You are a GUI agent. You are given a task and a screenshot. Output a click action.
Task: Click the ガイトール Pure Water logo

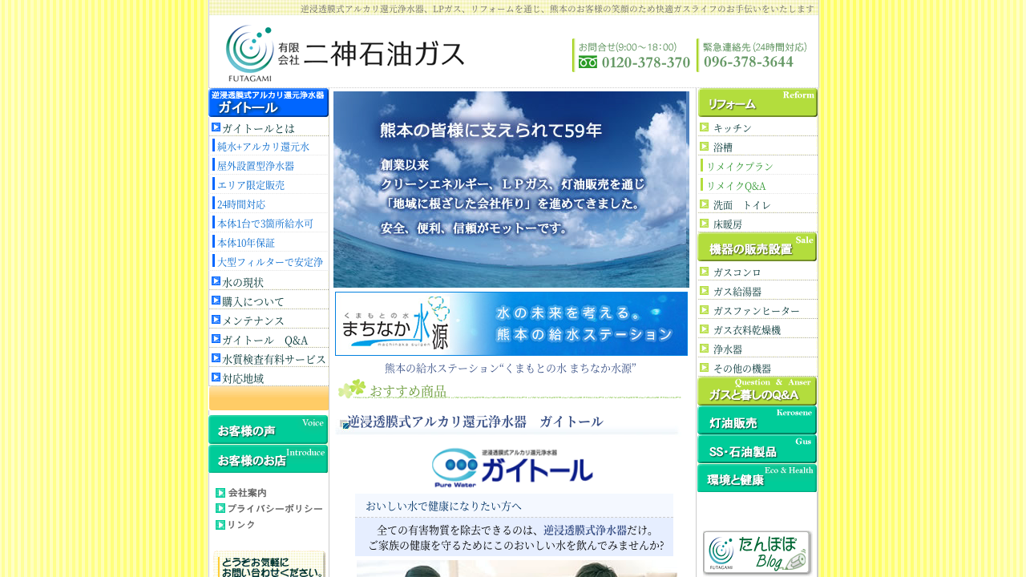tap(511, 467)
